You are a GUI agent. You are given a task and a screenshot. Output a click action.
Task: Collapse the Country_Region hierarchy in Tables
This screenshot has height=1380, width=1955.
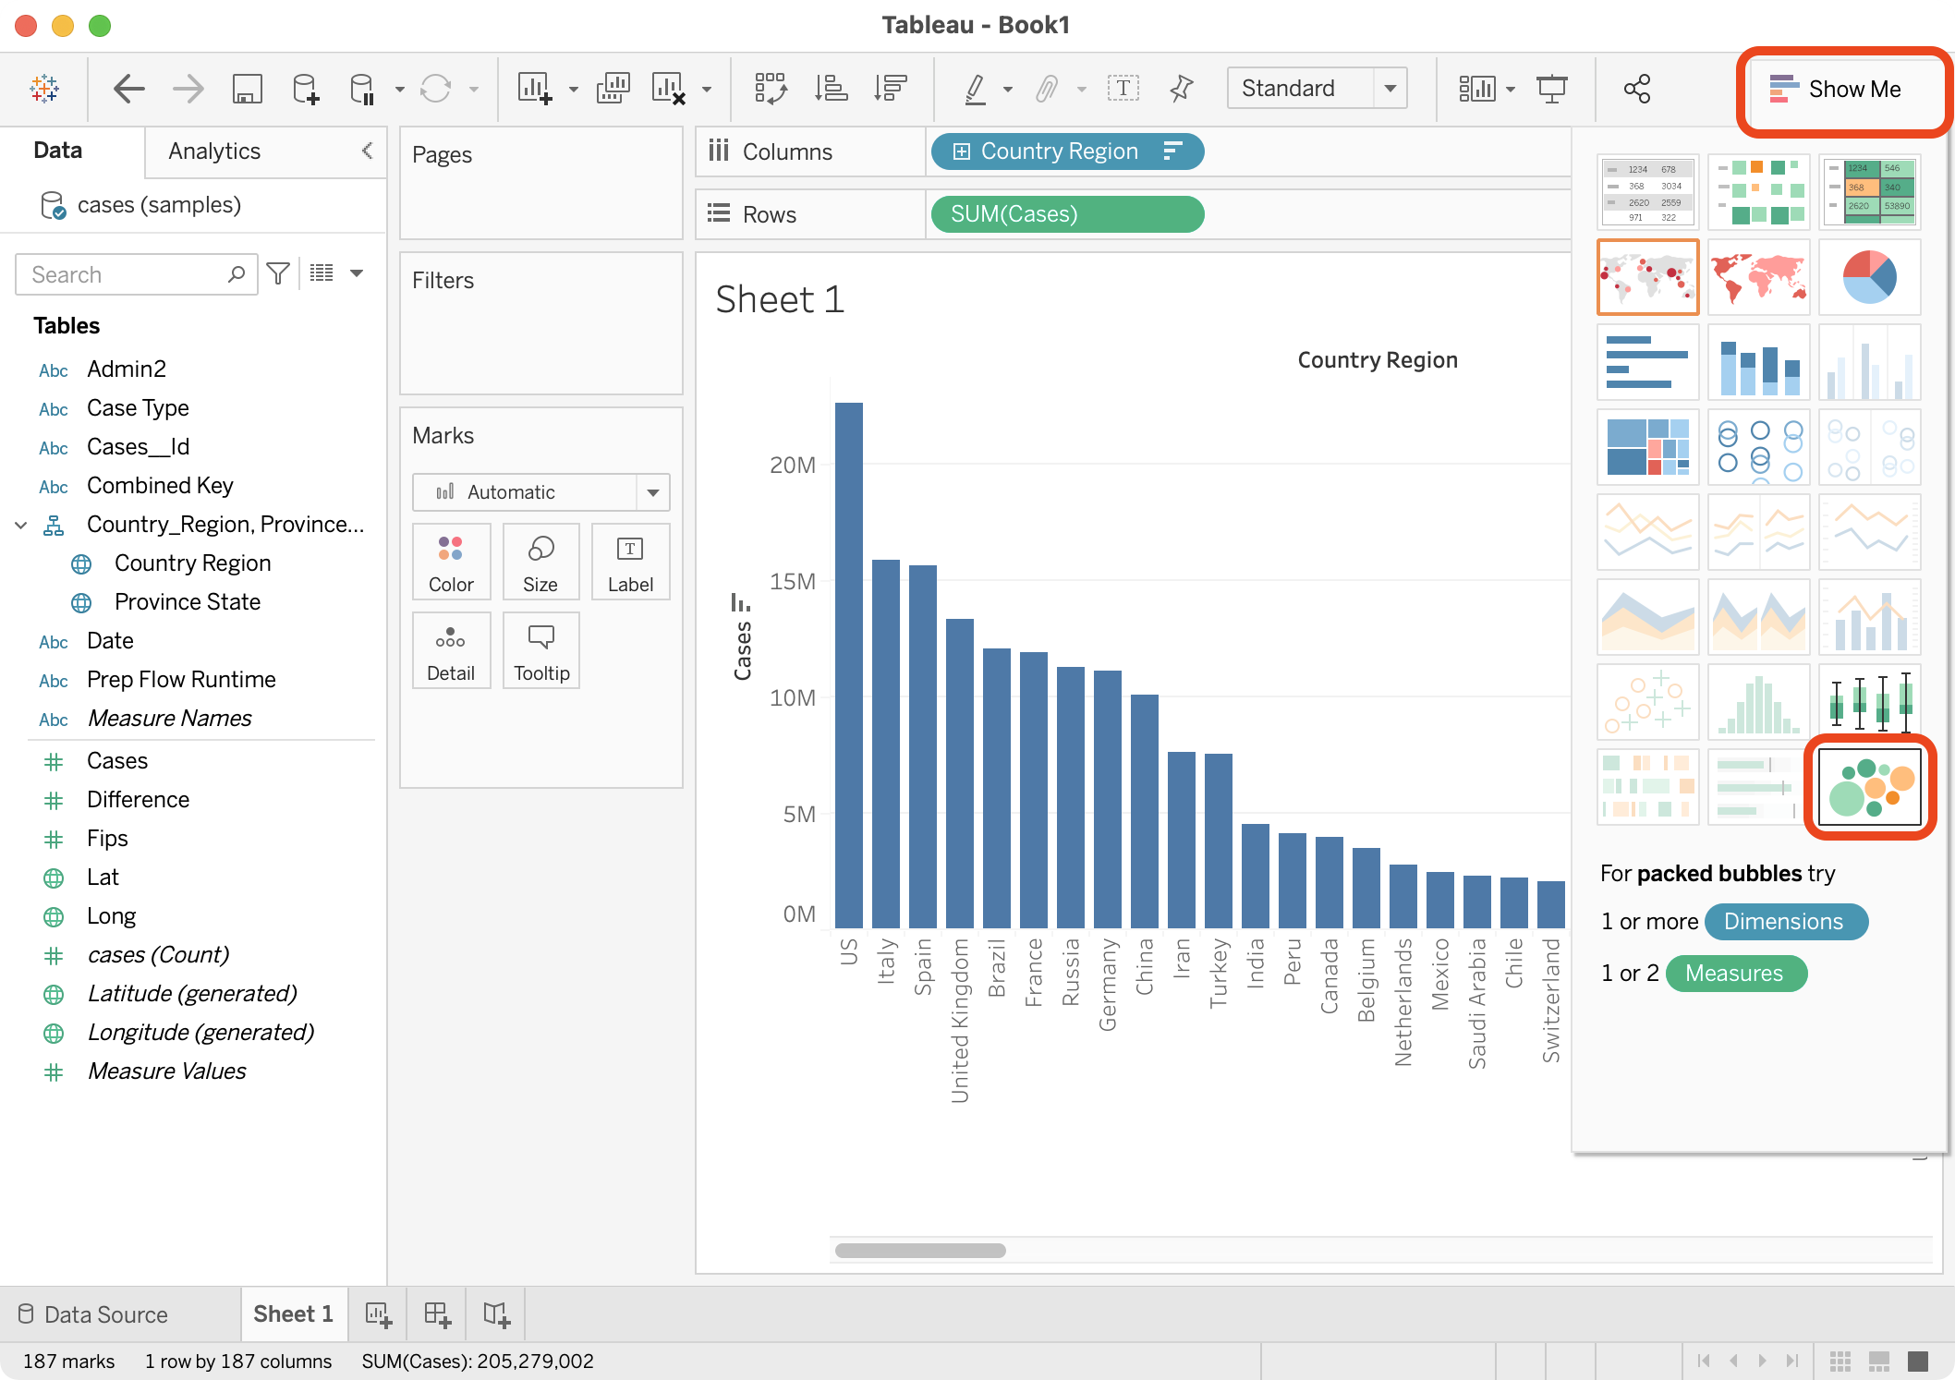[x=20, y=525]
